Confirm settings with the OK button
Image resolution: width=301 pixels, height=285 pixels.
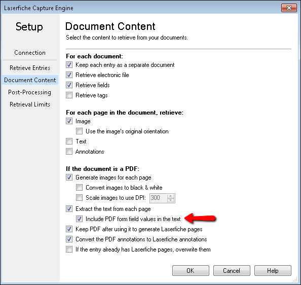191,271
